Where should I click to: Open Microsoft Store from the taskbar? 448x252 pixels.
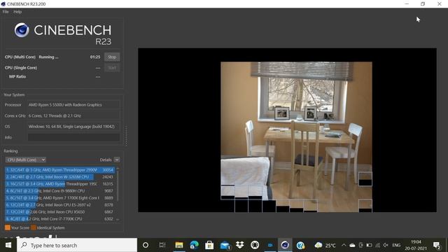click(209, 245)
